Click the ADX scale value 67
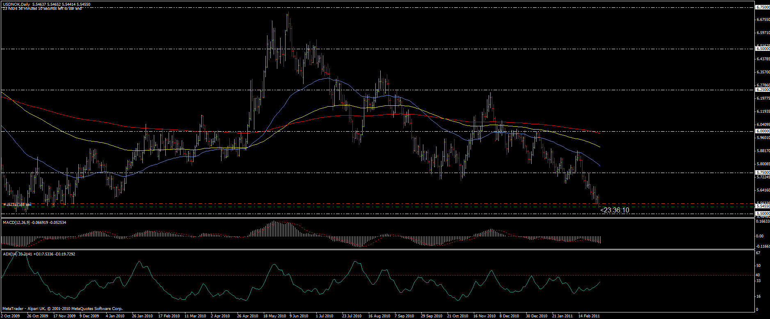 tap(758, 253)
